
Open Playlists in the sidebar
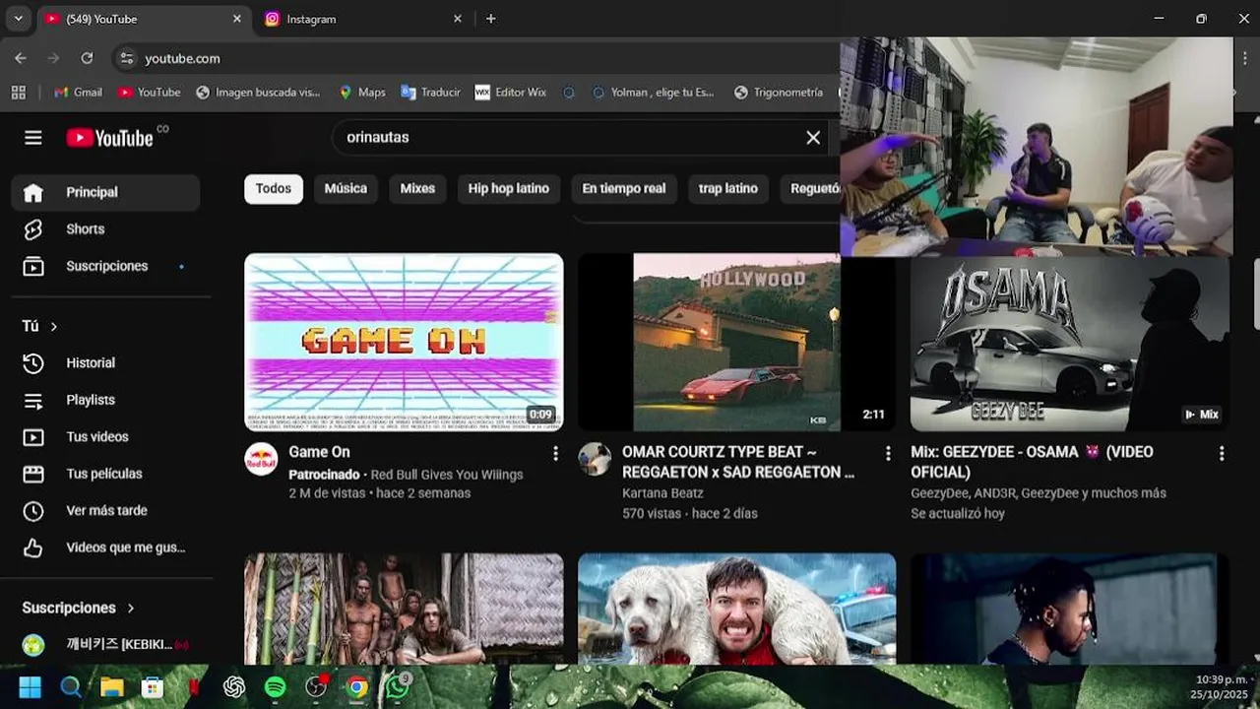(x=105, y=400)
